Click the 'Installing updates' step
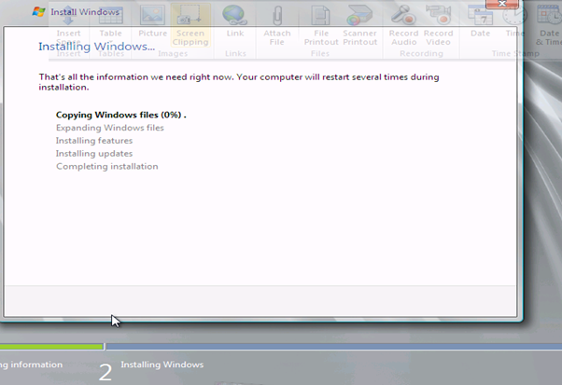Image resolution: width=562 pixels, height=385 pixels. click(94, 154)
